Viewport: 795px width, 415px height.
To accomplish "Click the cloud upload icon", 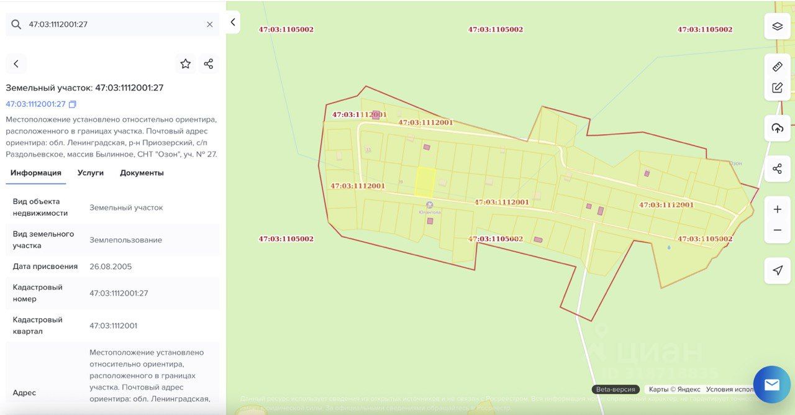I will 777,128.
